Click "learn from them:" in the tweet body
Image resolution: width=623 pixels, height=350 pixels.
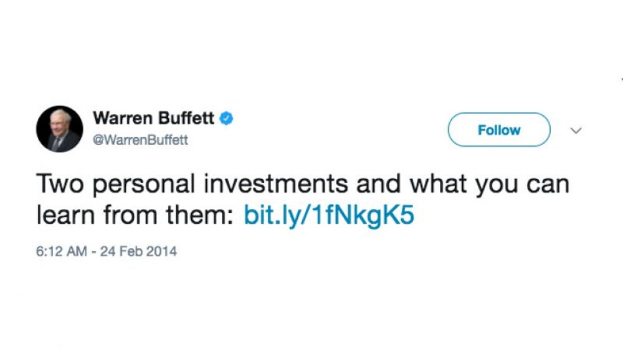point(135,216)
